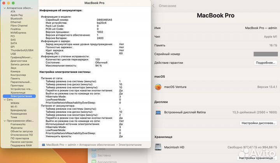The image size is (280, 163).
Task: Click the laptop icon in the path bar
Action: point(44,145)
